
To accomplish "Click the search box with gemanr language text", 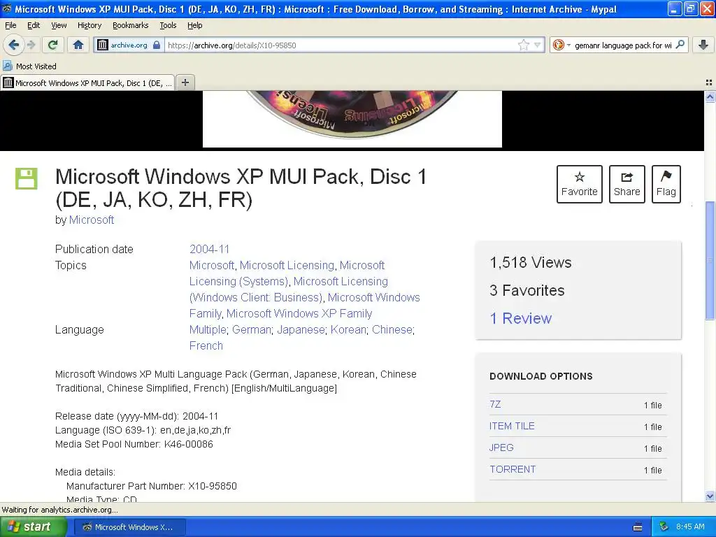I will [x=623, y=45].
